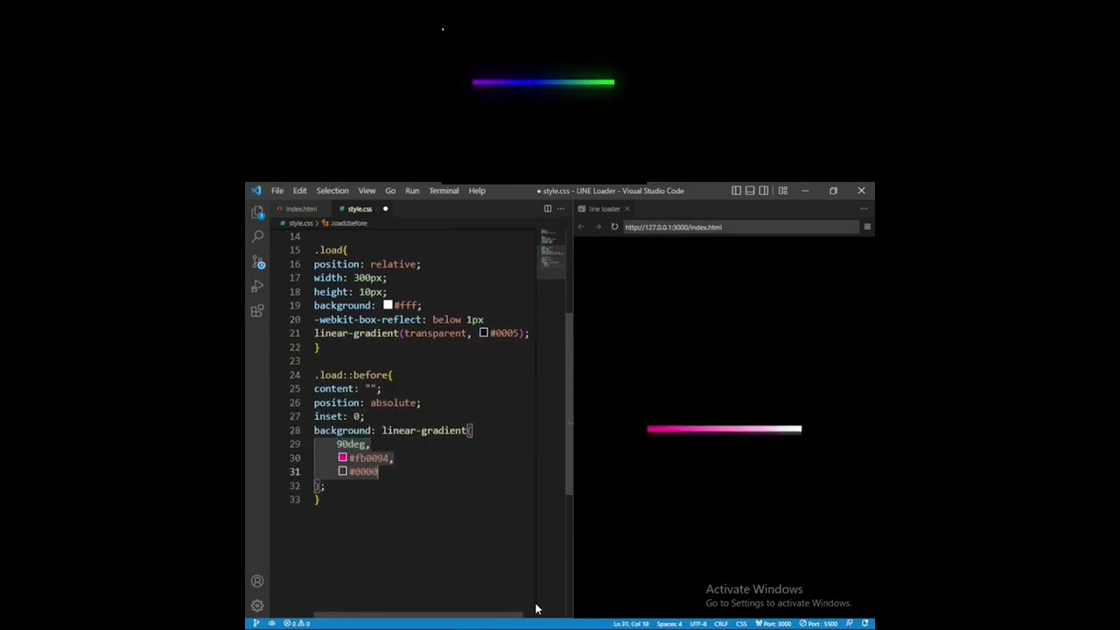
Task: Open the Go menu
Action: [390, 190]
